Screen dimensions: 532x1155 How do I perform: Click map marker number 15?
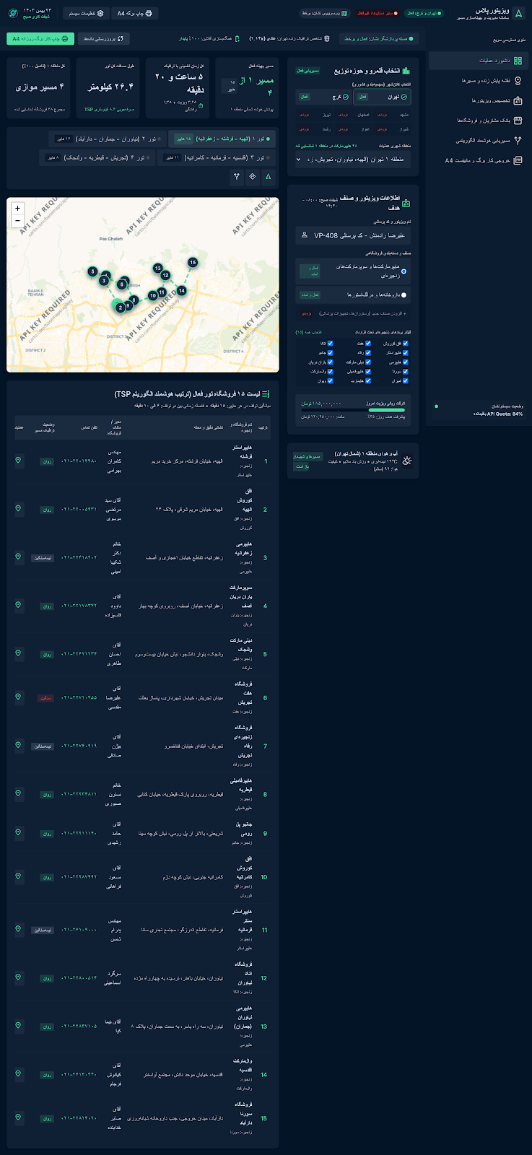[193, 262]
